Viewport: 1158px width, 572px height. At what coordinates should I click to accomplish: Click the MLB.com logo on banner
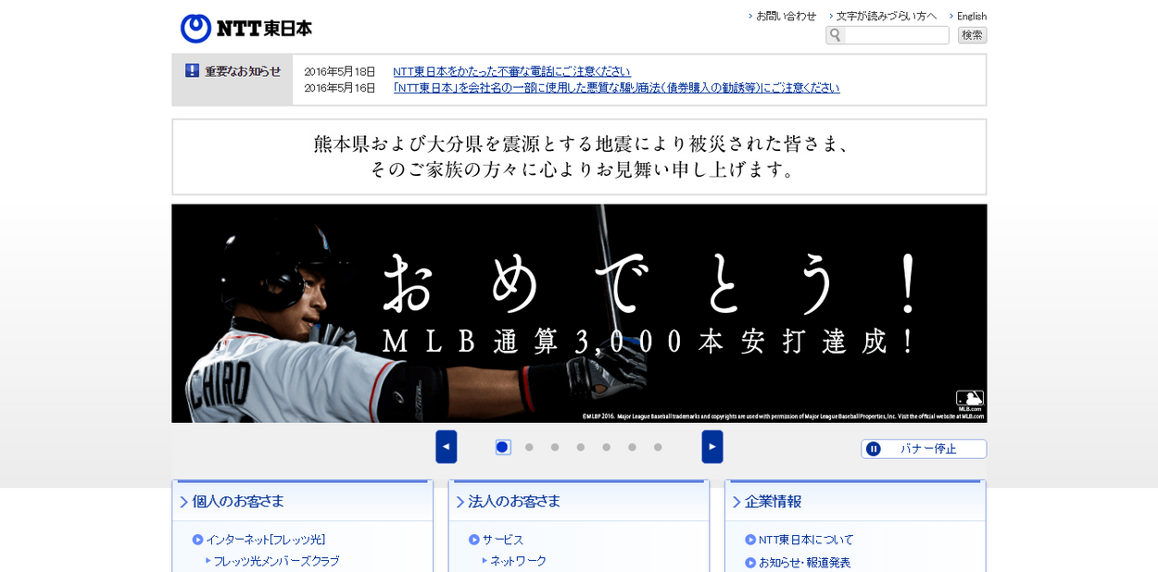click(x=969, y=400)
